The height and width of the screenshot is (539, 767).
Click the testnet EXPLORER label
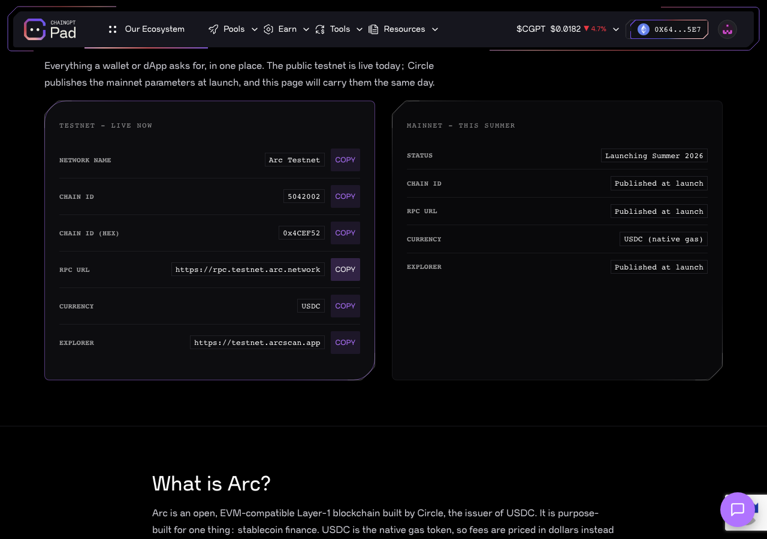(x=77, y=343)
